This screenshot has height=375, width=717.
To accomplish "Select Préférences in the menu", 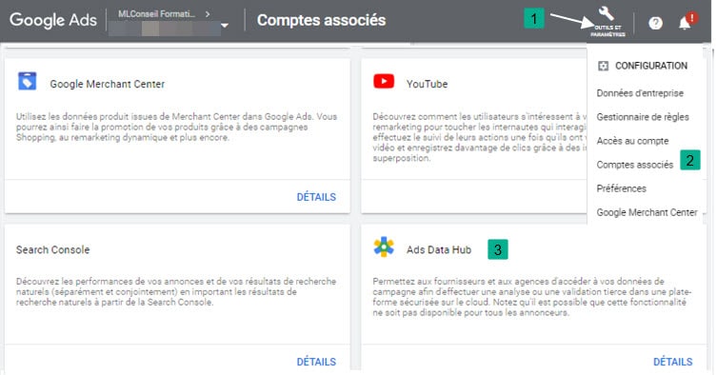I will pyautogui.click(x=621, y=188).
